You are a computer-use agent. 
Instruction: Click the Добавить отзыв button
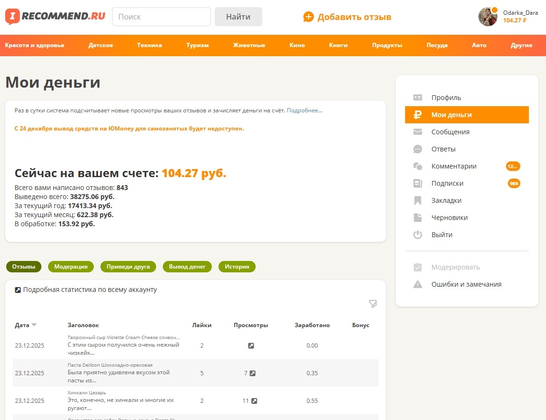(x=349, y=17)
